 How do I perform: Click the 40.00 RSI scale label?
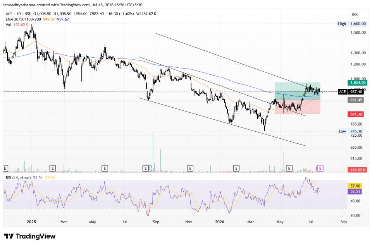356,201
